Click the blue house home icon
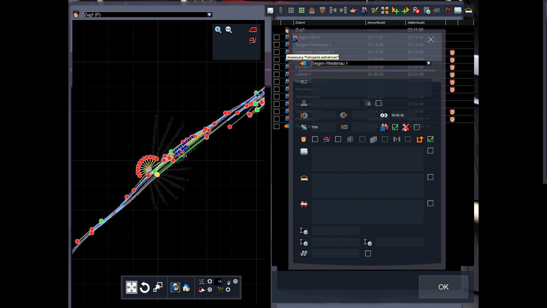Image resolution: width=547 pixels, height=308 pixels. [x=186, y=287]
